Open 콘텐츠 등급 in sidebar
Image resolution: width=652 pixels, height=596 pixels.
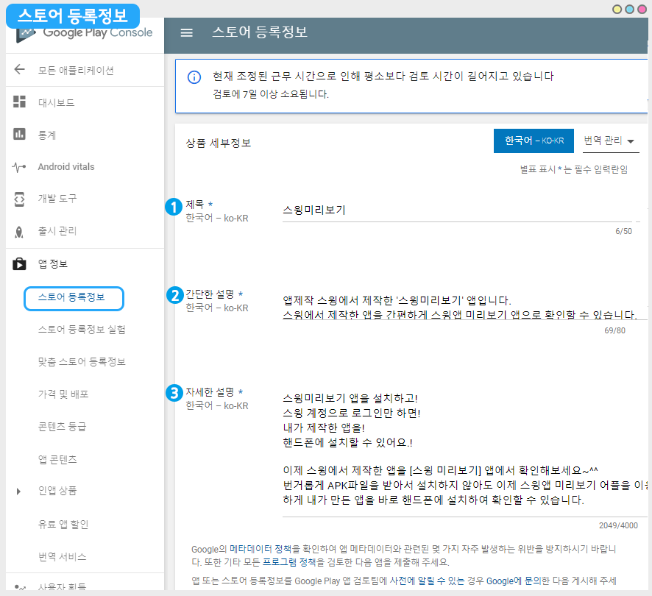(x=63, y=427)
